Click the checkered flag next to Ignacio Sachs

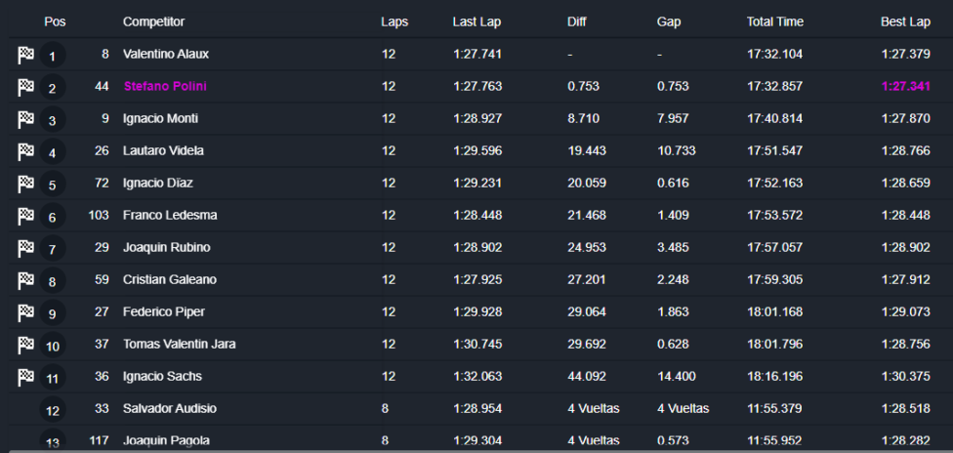25,377
